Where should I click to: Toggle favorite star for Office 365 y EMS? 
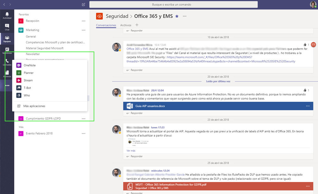coord(177,16)
